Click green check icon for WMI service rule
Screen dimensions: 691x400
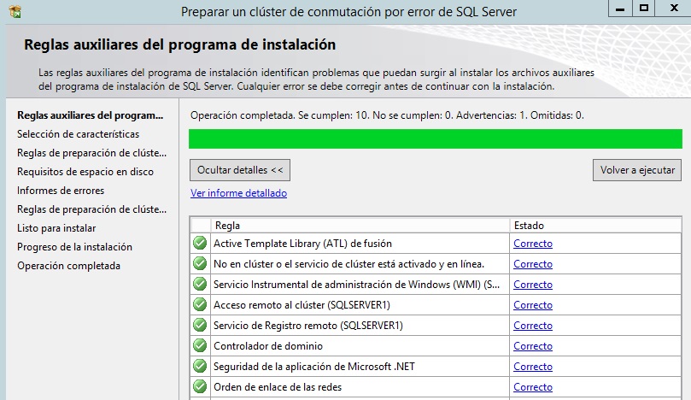pos(200,284)
